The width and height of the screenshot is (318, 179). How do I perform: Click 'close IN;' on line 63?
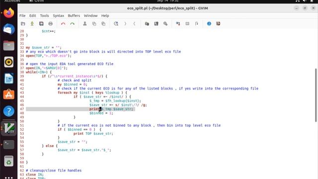35,175
